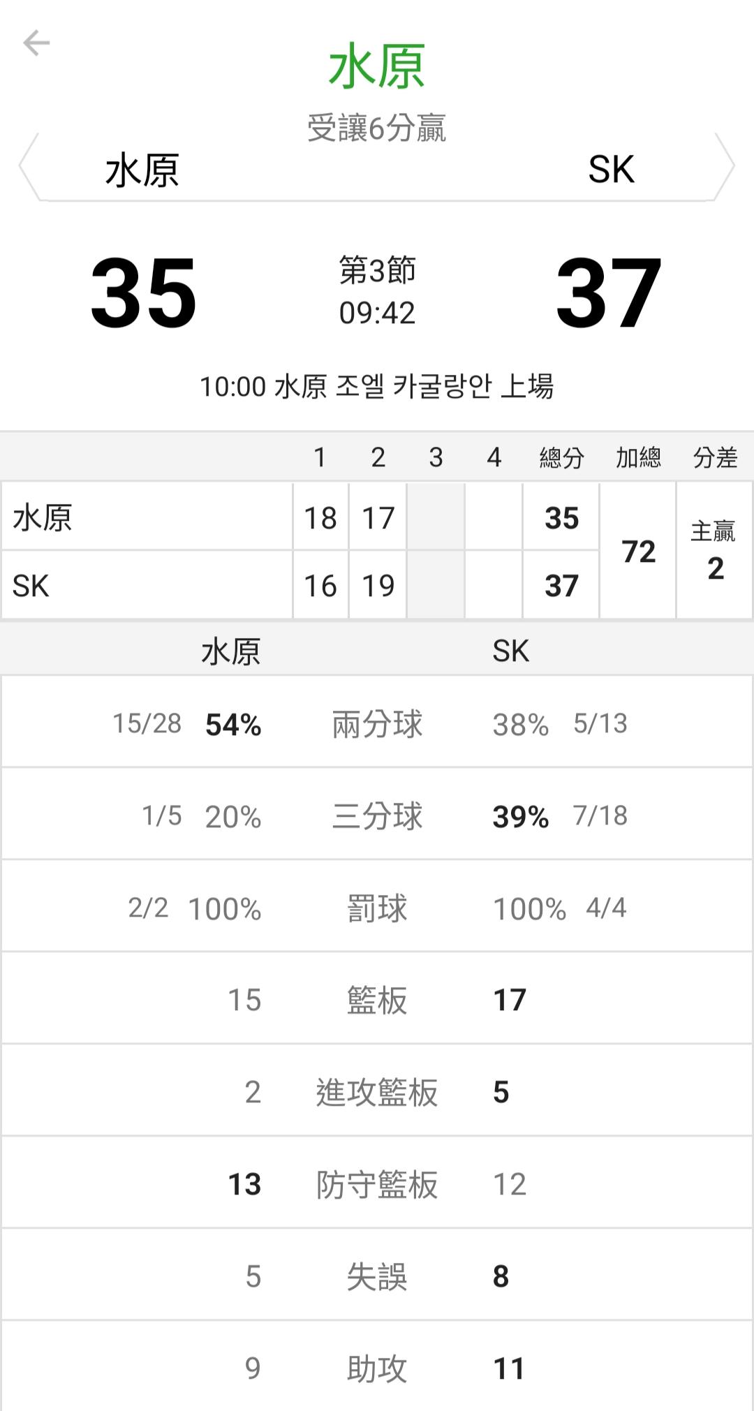754x1411 pixels.
Task: Select the 加總 column header
Action: pos(638,458)
